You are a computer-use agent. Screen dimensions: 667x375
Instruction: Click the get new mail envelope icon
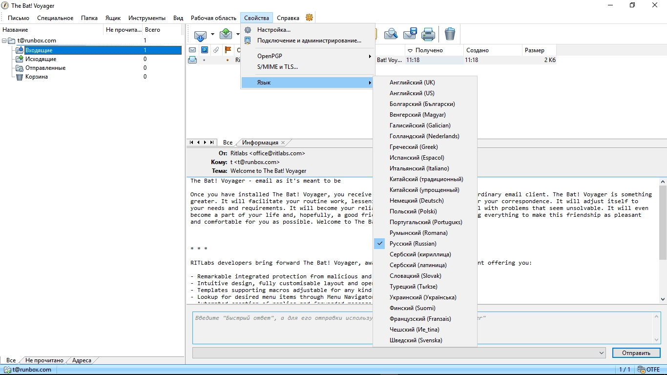(x=200, y=35)
